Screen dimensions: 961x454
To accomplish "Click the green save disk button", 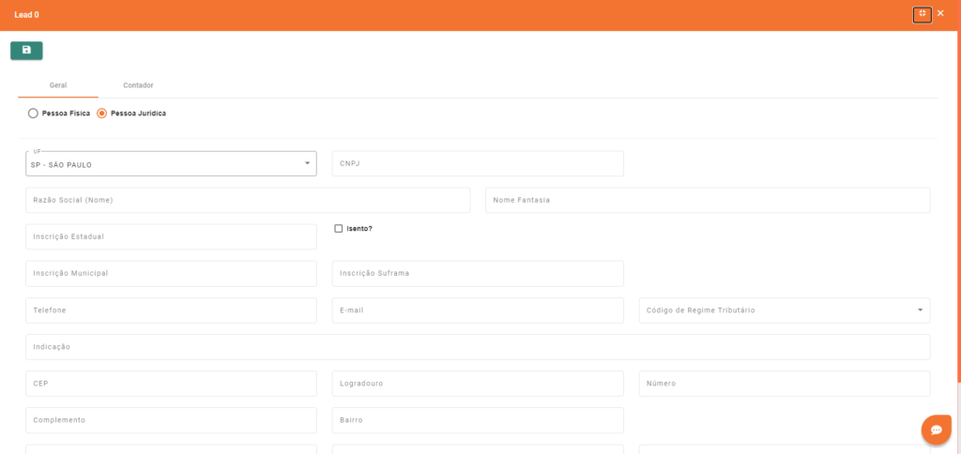I will pos(26,50).
